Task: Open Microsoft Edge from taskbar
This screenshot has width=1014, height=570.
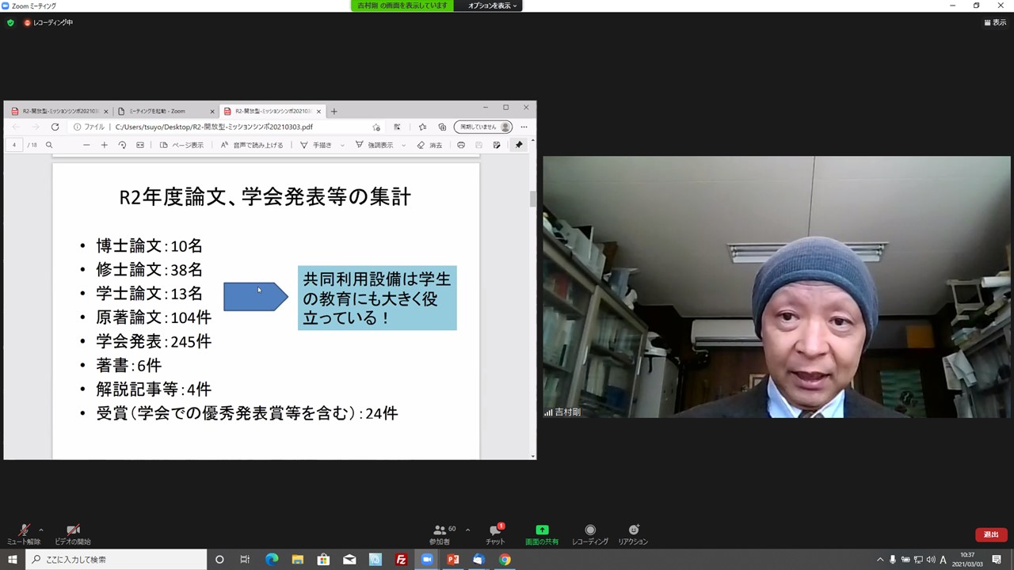Action: 271,559
